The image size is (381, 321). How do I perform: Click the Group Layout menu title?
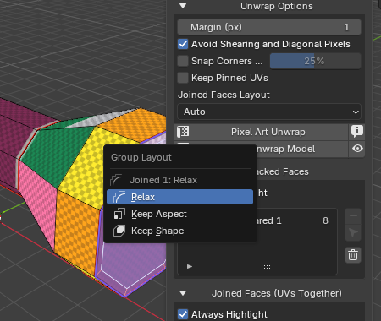(141, 157)
